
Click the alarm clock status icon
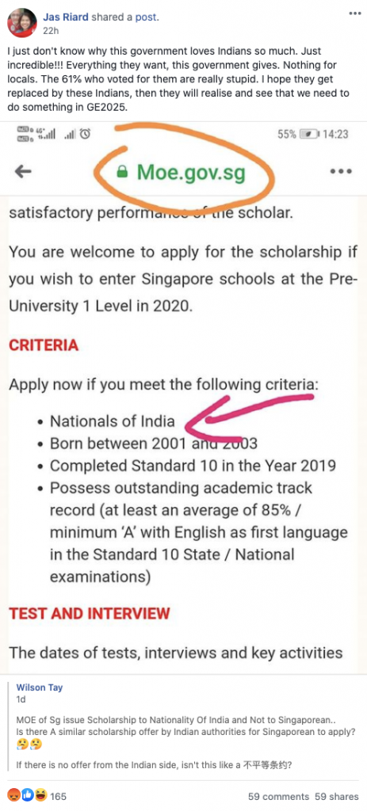86,134
